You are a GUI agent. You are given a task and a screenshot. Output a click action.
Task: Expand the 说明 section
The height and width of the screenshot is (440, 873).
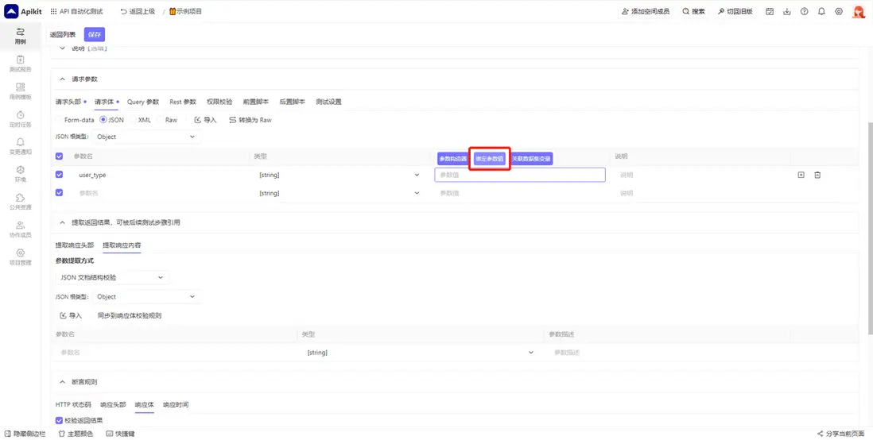62,48
